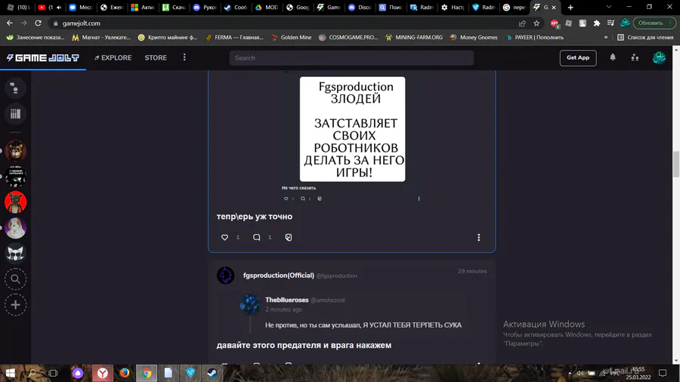This screenshot has height=382, width=680.
Task: Expand the tab search chevron
Action: (609, 7)
